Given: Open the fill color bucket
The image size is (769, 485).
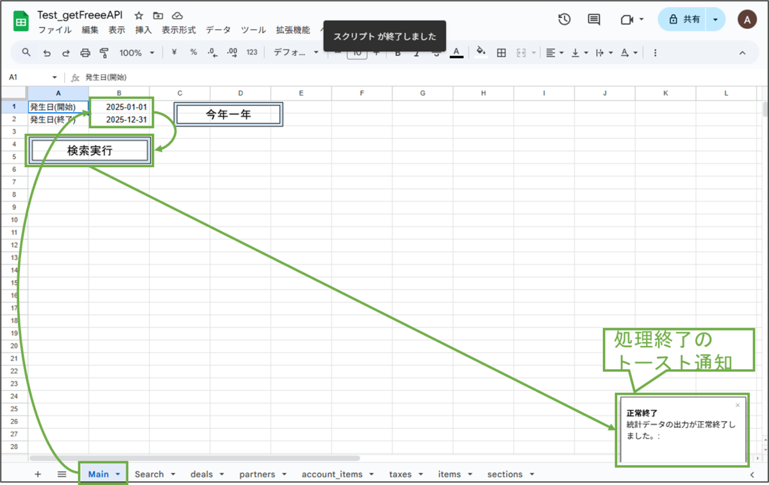Looking at the screenshot, I should pyautogui.click(x=481, y=53).
